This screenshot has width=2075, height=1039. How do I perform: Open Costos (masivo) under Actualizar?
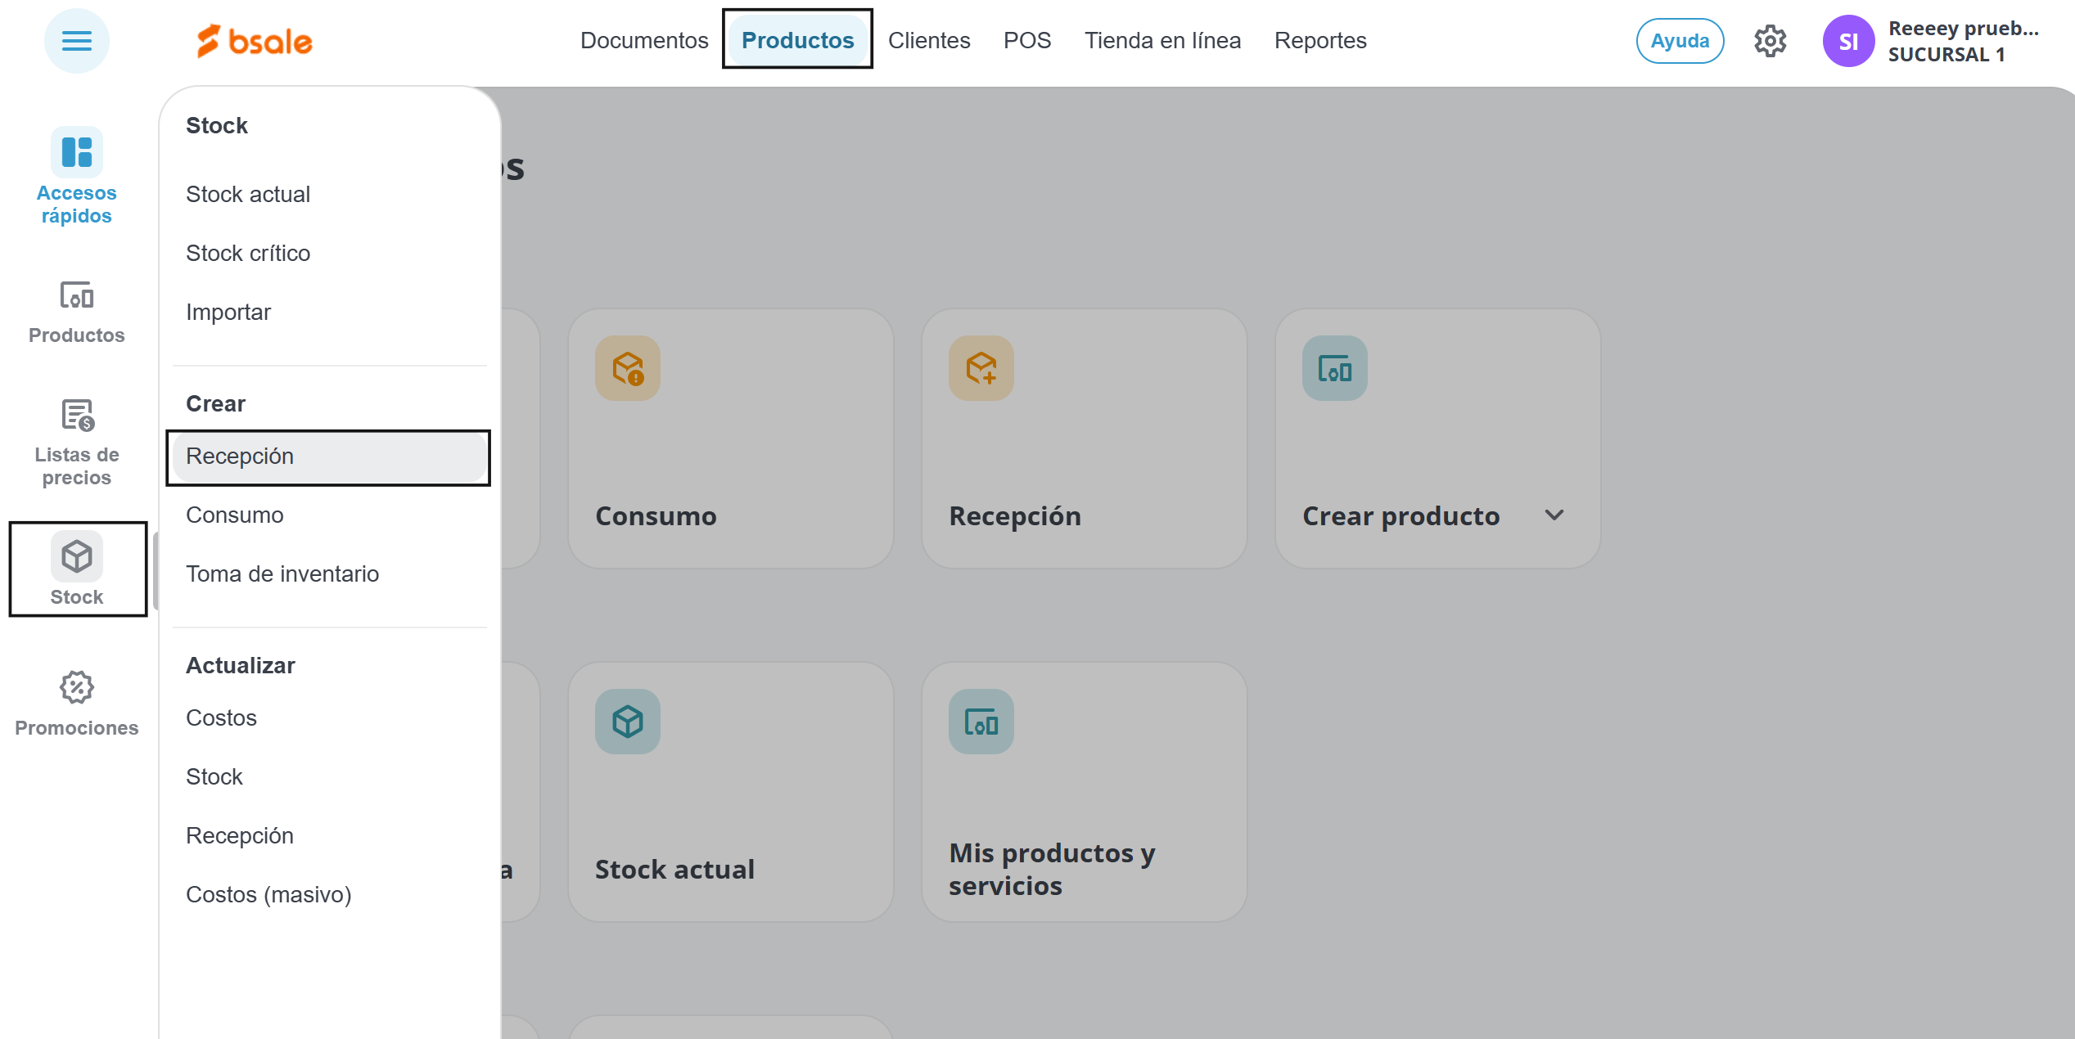pos(268,895)
